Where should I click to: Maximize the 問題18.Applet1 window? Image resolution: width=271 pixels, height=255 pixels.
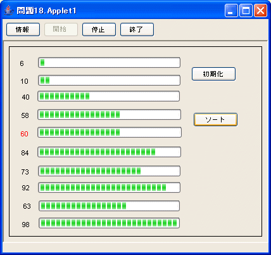click(x=246, y=10)
